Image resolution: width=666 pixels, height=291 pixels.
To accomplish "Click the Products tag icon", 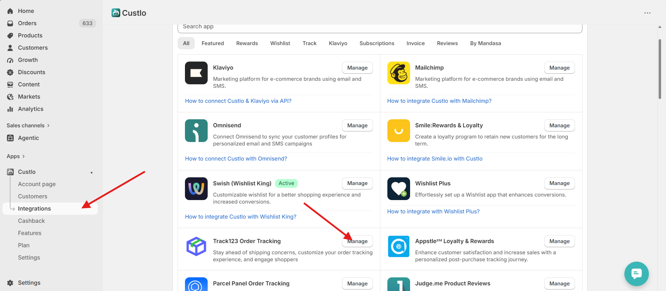I will point(10,36).
